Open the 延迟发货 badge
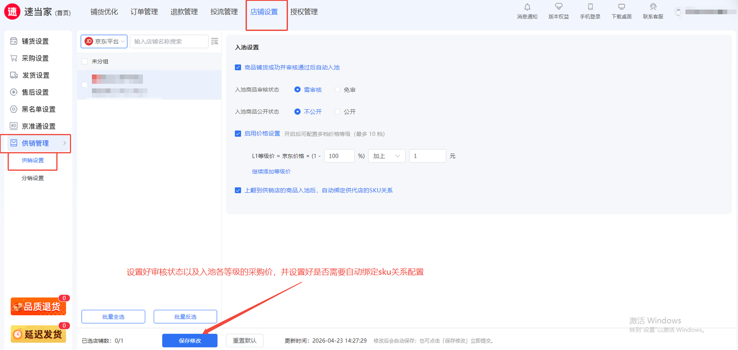738x350 pixels. pyautogui.click(x=38, y=334)
